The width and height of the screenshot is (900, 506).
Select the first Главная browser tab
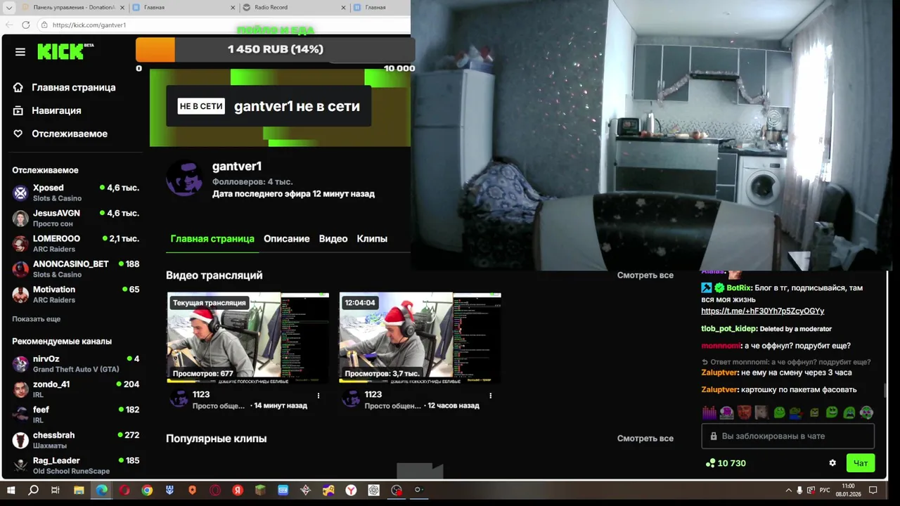pyautogui.click(x=183, y=7)
